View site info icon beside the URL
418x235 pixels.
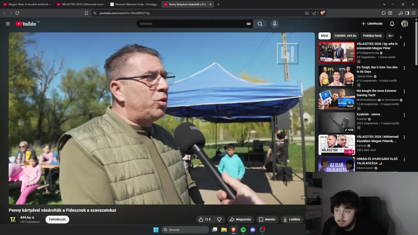pyautogui.click(x=95, y=13)
